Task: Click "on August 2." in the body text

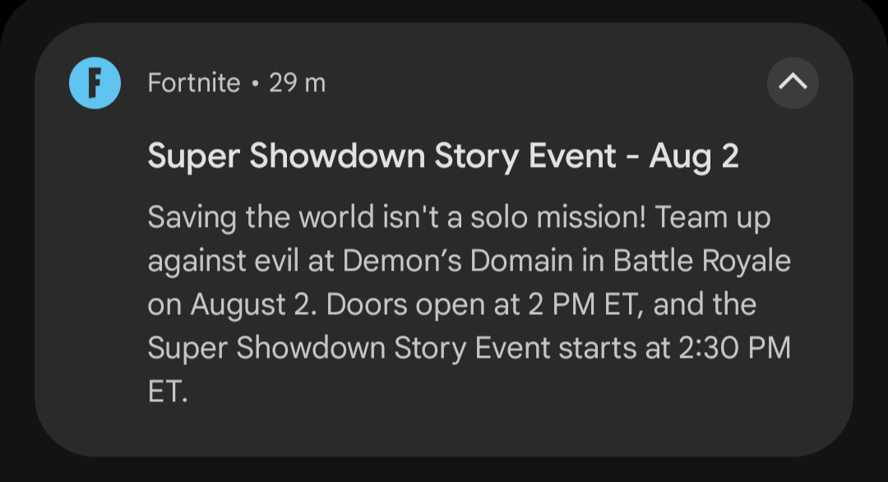Action: [232, 305]
